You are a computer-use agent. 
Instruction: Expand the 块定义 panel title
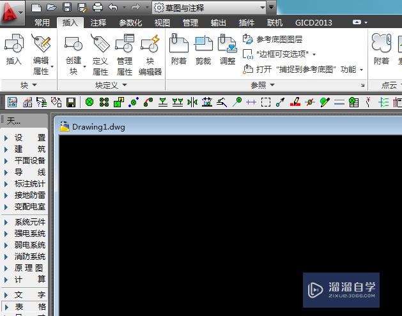click(x=111, y=85)
